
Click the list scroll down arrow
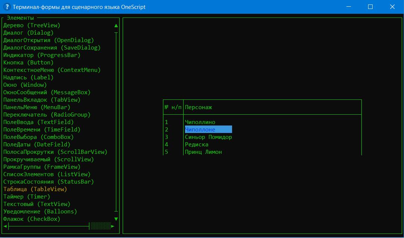pyautogui.click(x=116, y=219)
